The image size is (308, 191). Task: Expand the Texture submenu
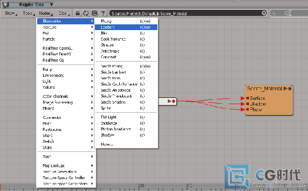coord(66,27)
